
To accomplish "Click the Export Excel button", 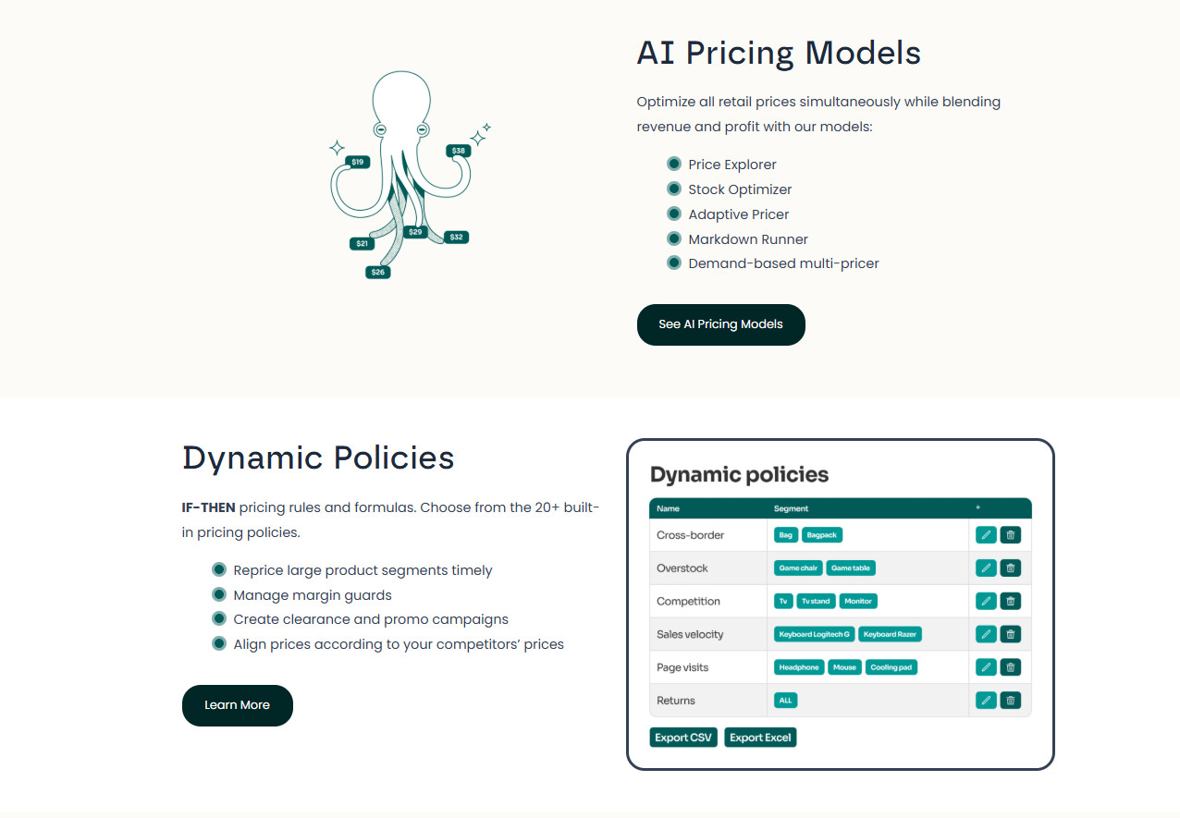I will point(760,738).
